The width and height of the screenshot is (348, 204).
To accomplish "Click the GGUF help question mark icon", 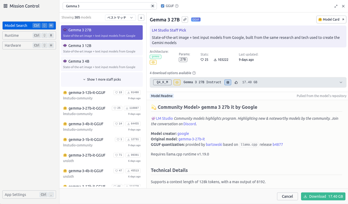I will (x=177, y=6).
